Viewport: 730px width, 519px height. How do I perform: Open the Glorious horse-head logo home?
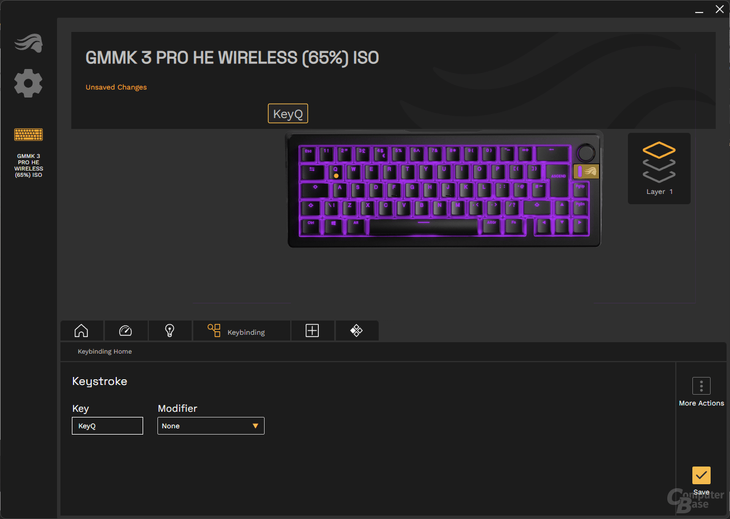coord(29,43)
